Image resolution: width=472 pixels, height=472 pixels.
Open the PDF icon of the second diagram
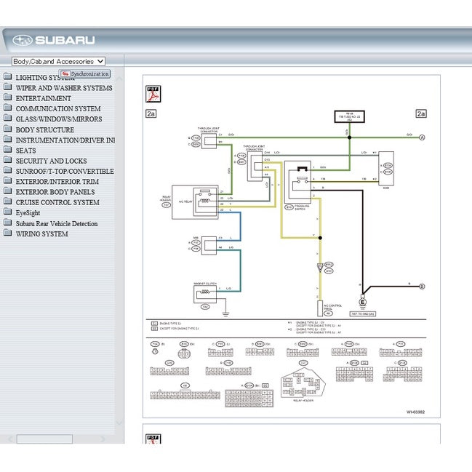click(153, 439)
